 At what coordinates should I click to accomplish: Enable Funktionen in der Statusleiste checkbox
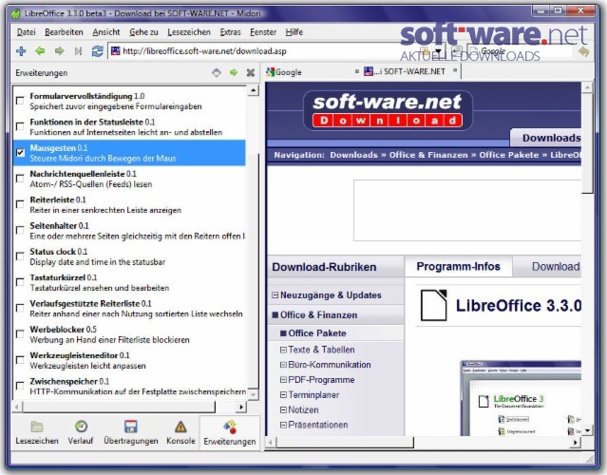point(20,126)
